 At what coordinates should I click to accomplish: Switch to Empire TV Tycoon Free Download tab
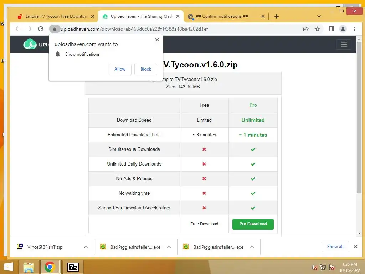tap(56, 16)
